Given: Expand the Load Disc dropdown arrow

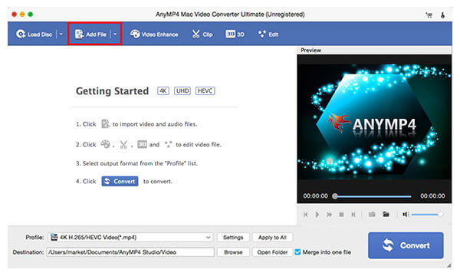Looking at the screenshot, I should (61, 34).
